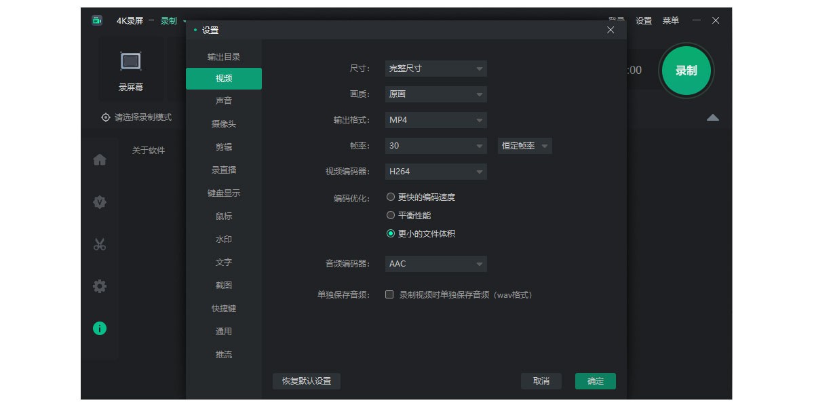Start recording with green 录制 button
Image resolution: width=814 pixels, height=407 pixels.
pos(686,71)
